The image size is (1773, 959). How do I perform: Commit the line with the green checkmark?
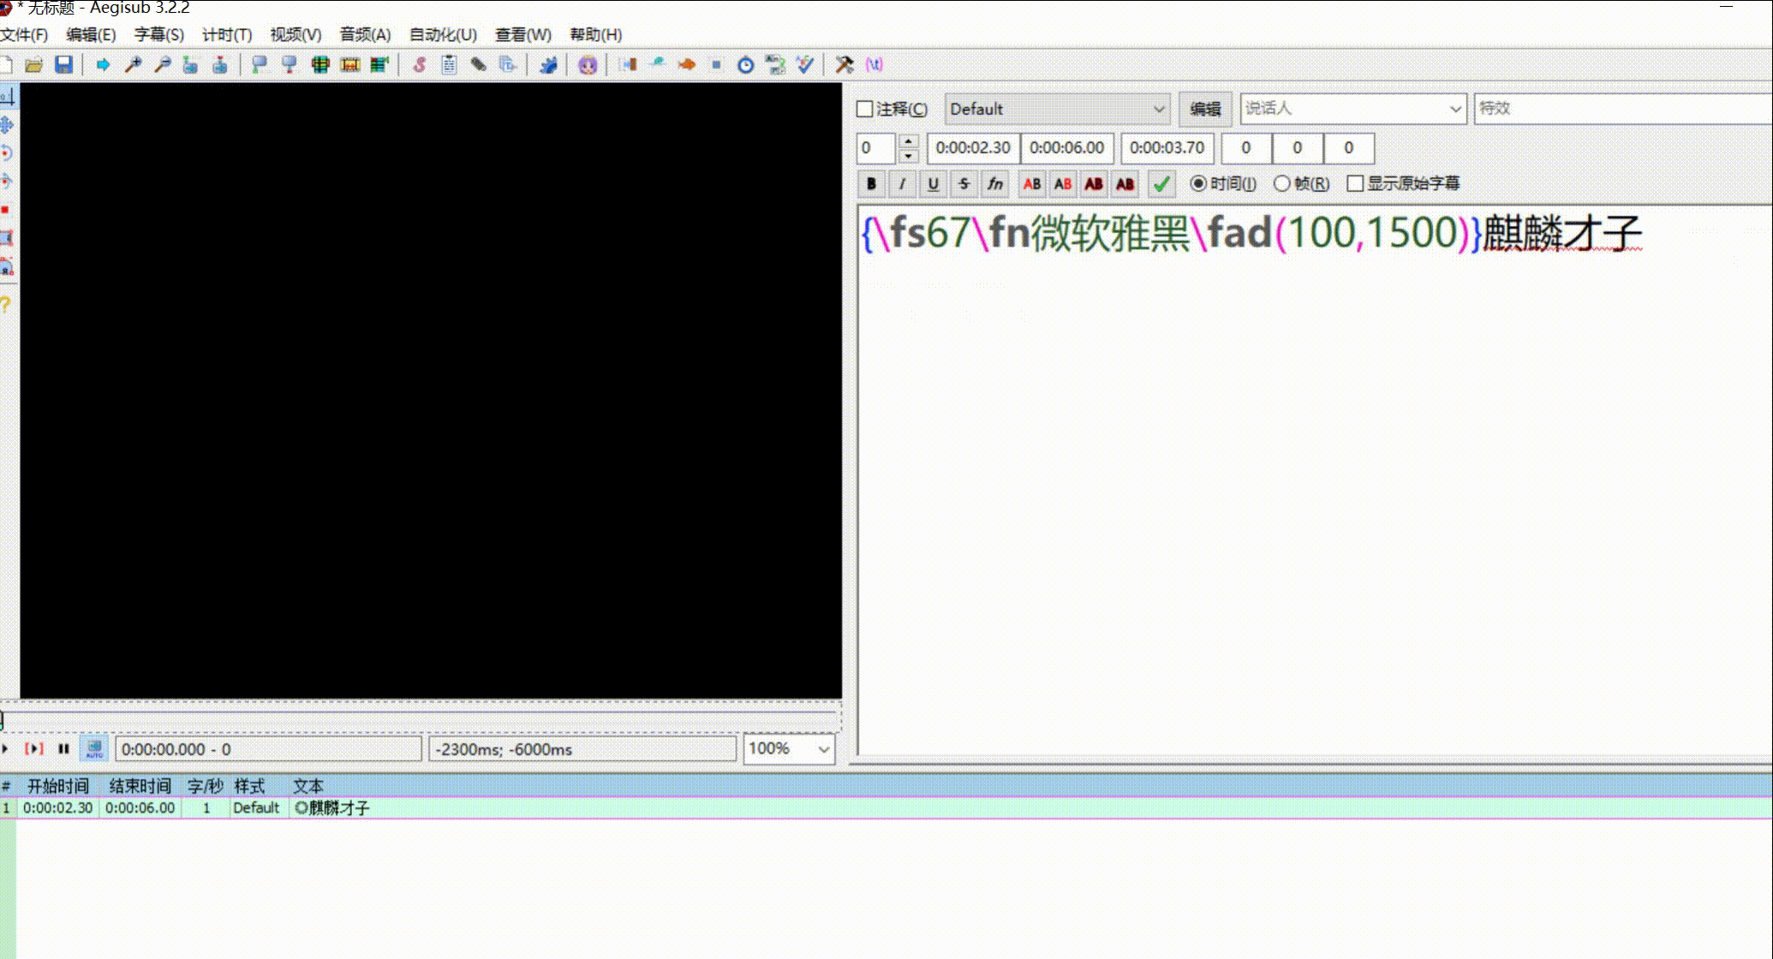(x=1161, y=184)
